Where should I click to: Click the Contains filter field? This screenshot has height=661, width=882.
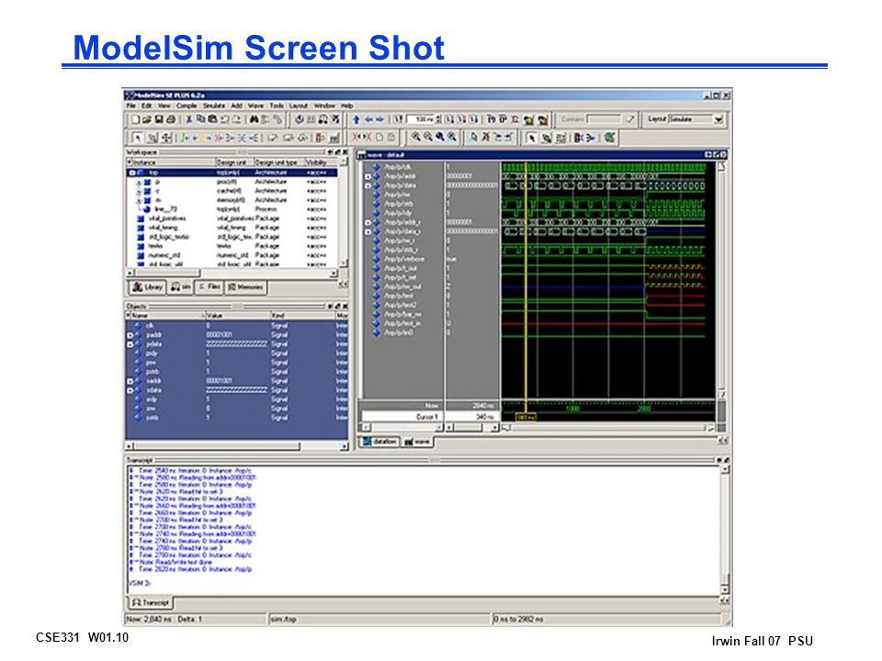[x=603, y=119]
